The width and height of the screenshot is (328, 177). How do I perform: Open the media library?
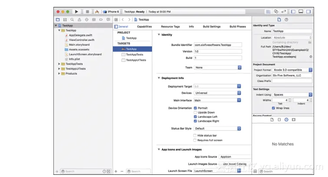pyautogui.click(x=294, y=120)
